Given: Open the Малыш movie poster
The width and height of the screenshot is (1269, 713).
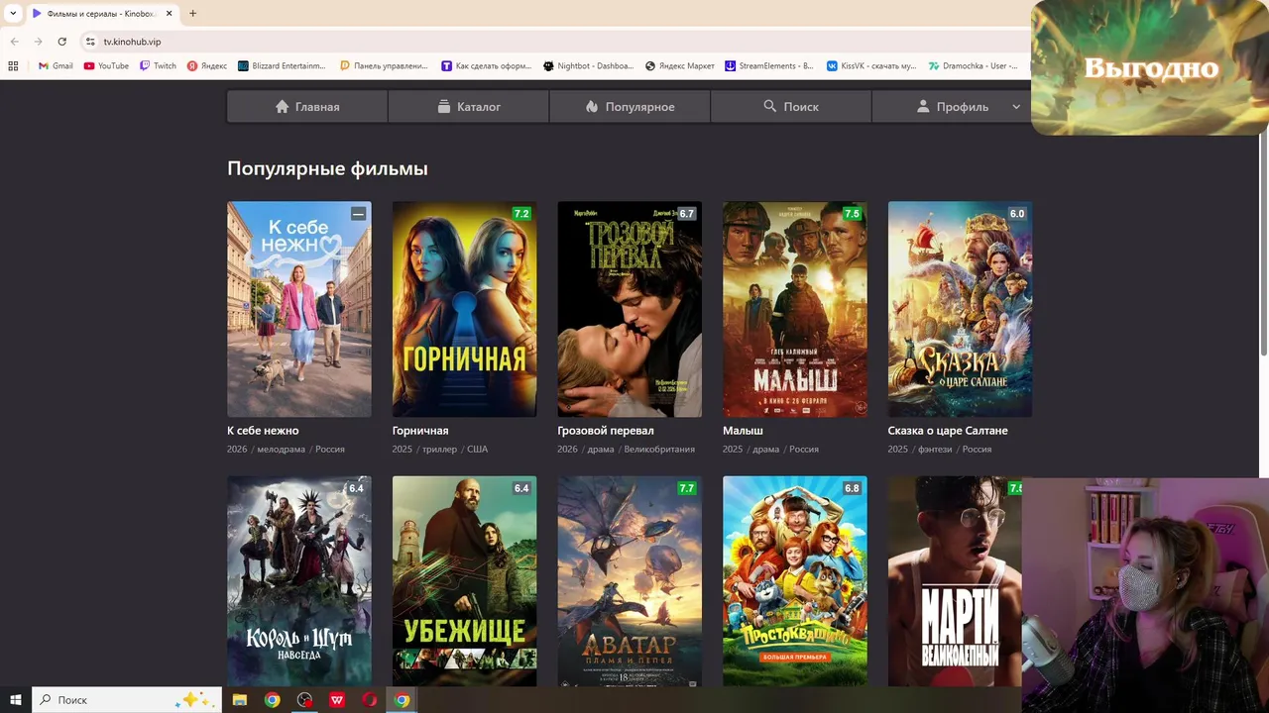Looking at the screenshot, I should pos(795,309).
